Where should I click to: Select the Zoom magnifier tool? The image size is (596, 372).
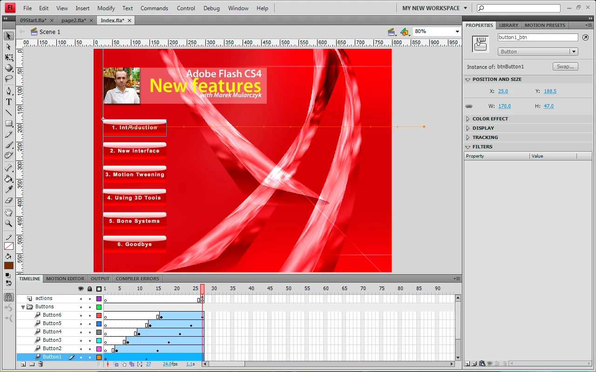coord(9,223)
